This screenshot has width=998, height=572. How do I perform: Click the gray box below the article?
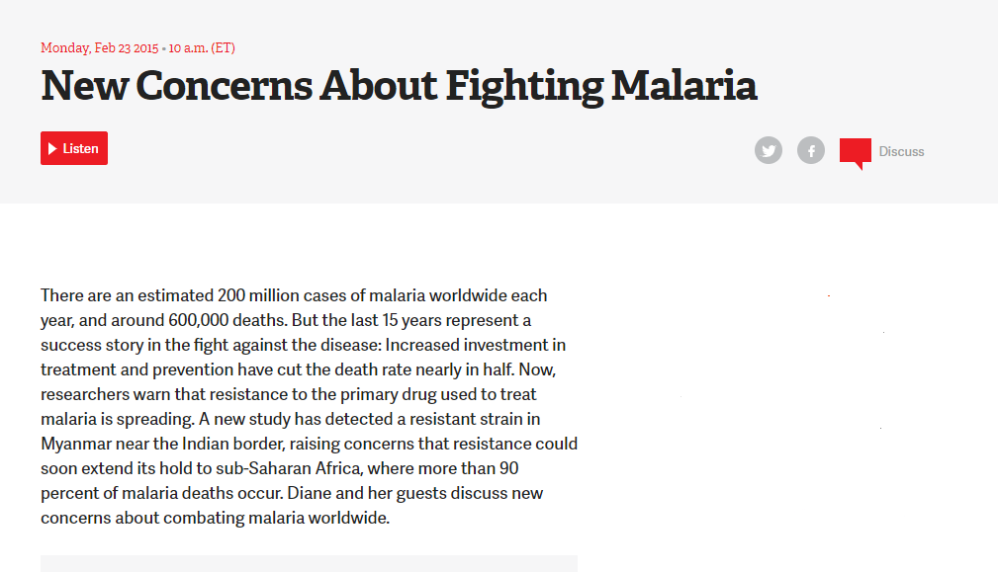[x=309, y=563]
